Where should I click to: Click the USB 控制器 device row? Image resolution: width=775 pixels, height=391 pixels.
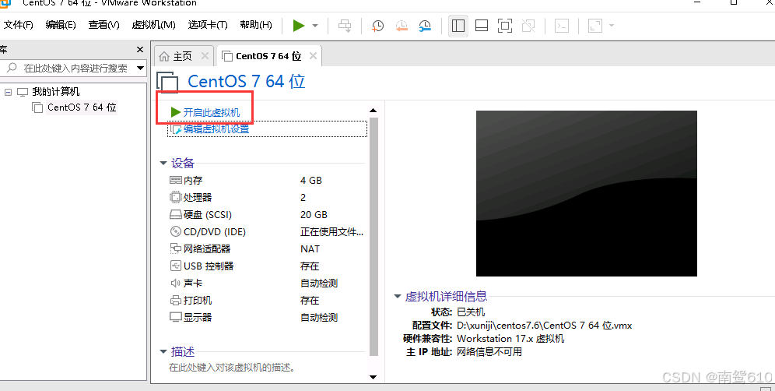click(267, 266)
